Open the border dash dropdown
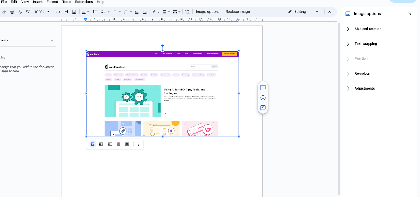The width and height of the screenshot is (420, 197). 177,12
